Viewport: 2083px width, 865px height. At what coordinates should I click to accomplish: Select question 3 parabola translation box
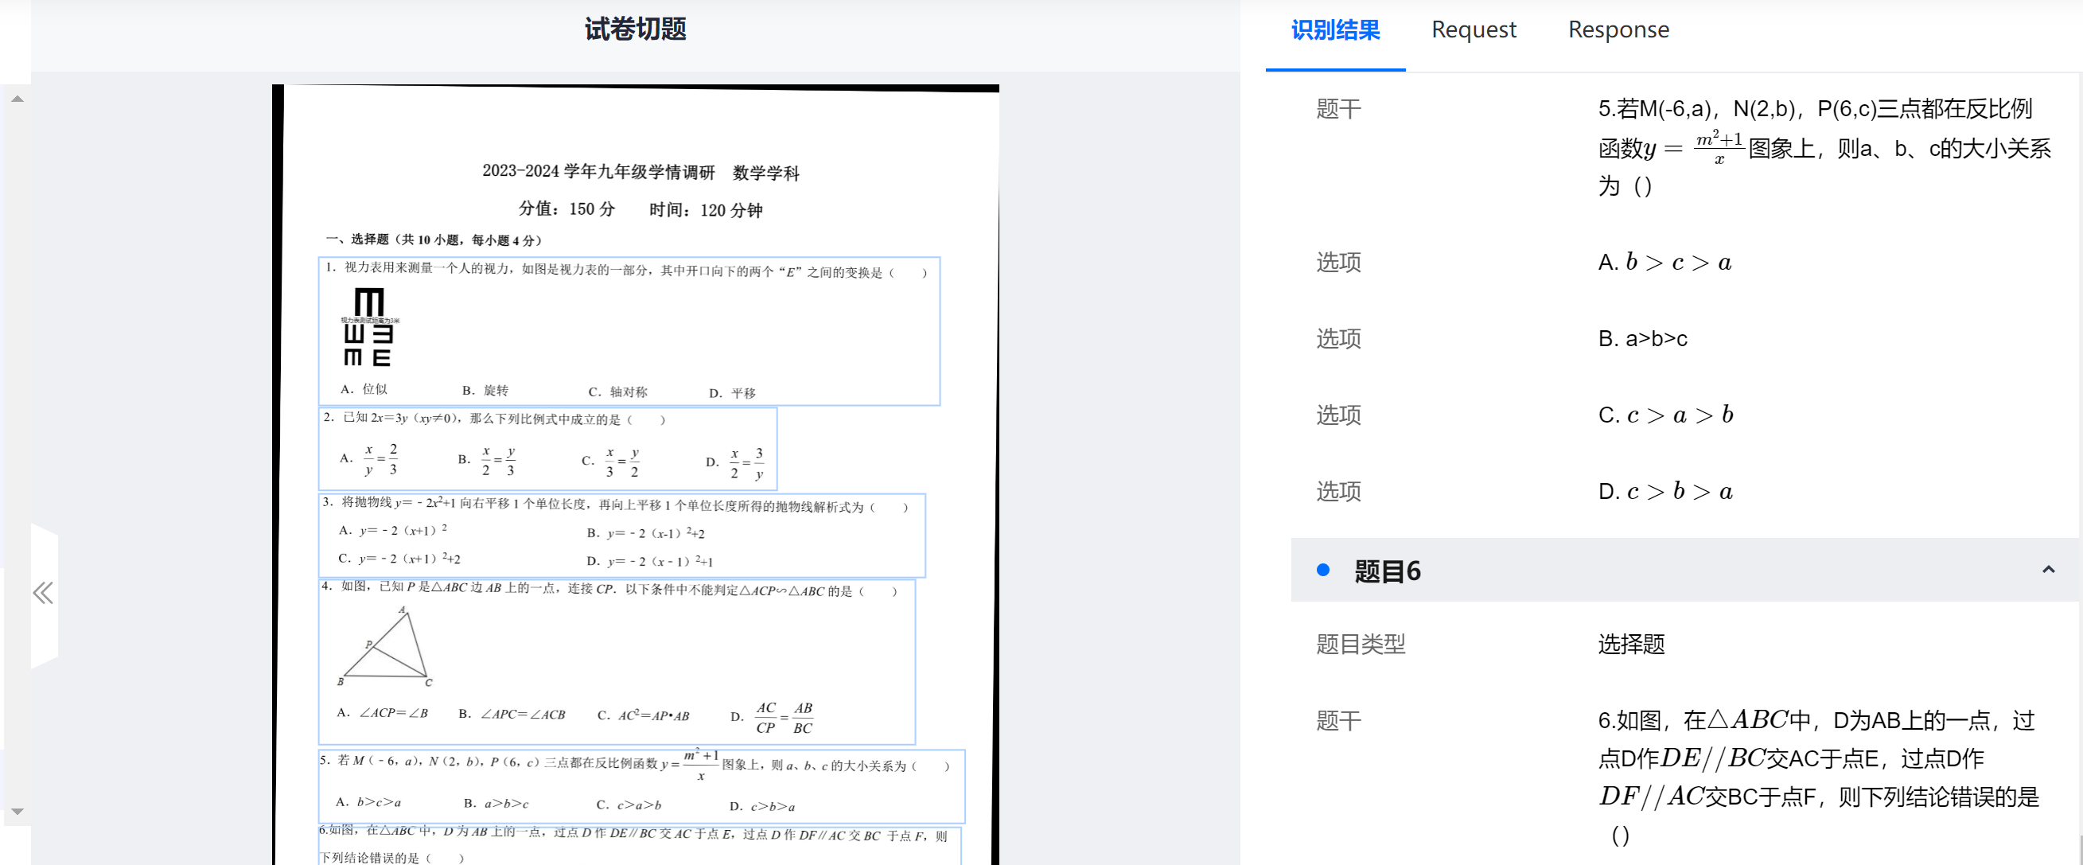(621, 536)
